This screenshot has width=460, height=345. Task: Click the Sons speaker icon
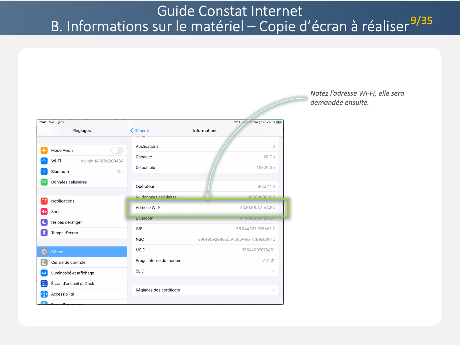[44, 212]
